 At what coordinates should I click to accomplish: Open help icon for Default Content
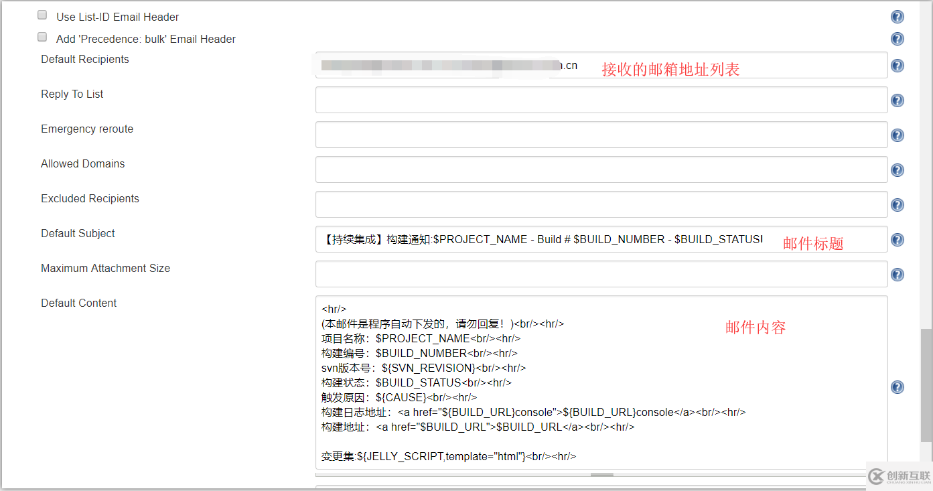point(898,387)
